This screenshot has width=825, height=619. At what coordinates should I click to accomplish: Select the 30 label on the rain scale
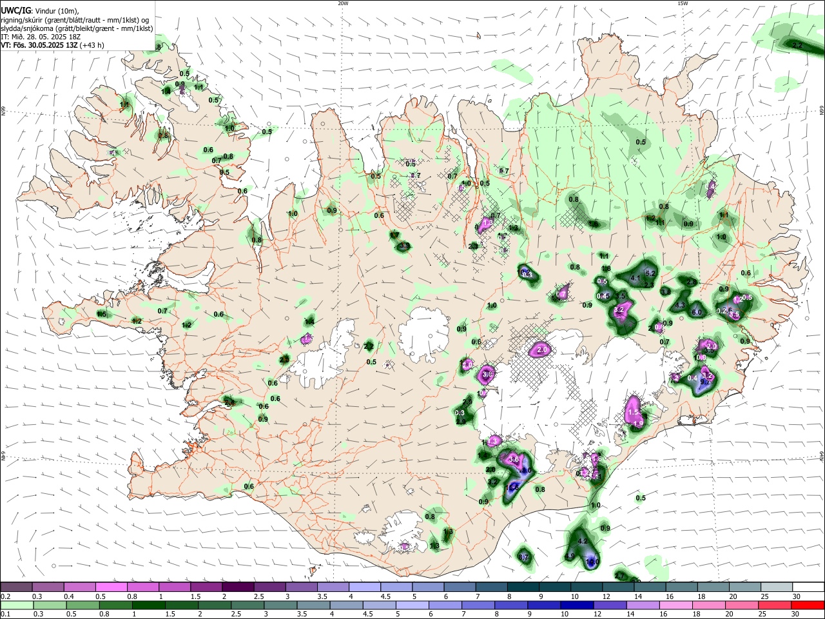coord(795,614)
